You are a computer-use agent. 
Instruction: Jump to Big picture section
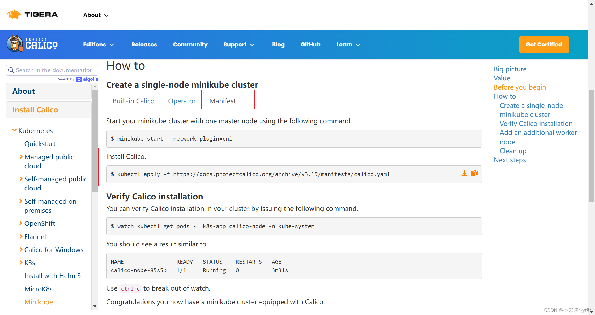click(510, 69)
